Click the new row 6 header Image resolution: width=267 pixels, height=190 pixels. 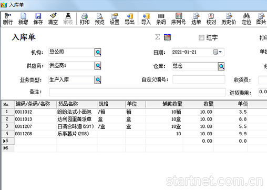[8, 148]
